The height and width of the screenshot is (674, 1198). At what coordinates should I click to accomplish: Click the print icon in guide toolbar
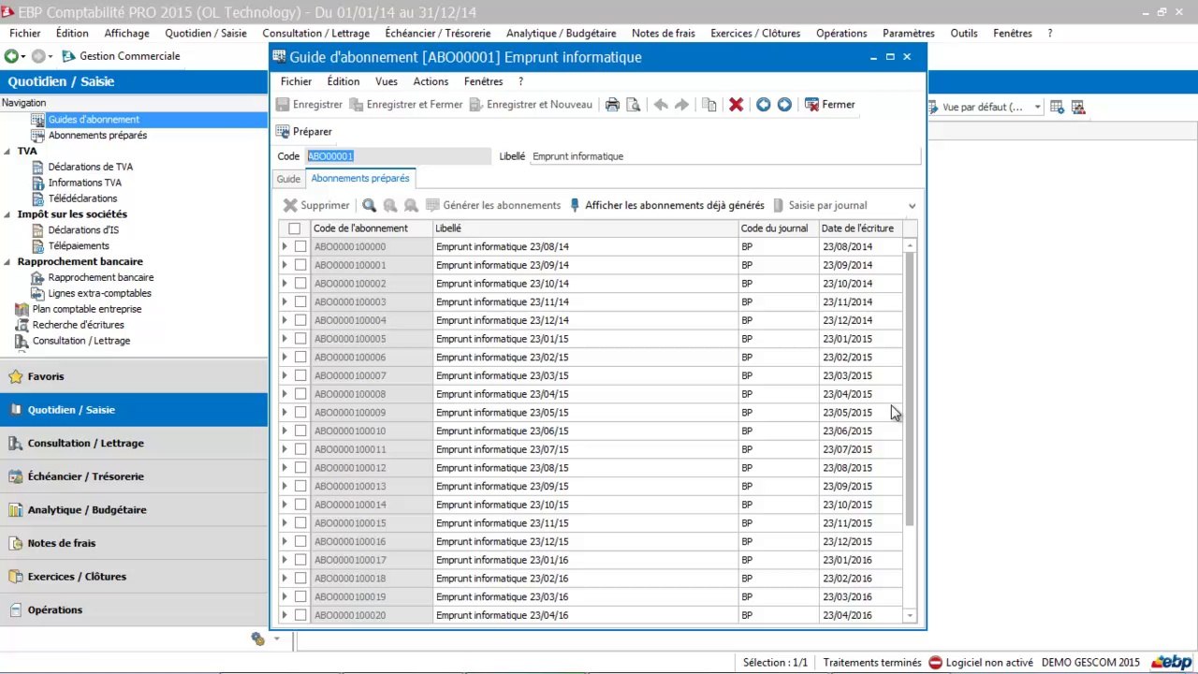click(612, 105)
